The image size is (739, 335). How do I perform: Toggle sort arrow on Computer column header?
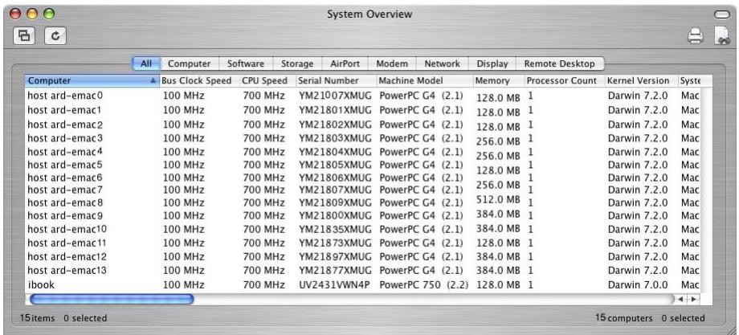pos(153,81)
